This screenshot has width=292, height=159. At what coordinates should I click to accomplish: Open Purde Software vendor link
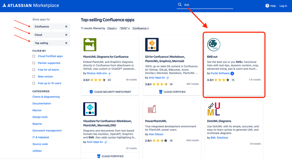click(x=220, y=73)
